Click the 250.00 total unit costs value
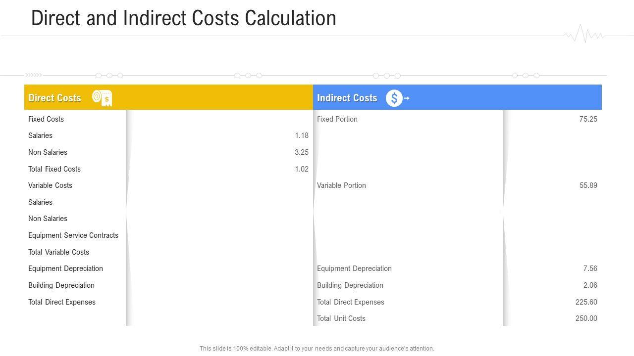The width and height of the screenshot is (634, 356). click(x=586, y=318)
